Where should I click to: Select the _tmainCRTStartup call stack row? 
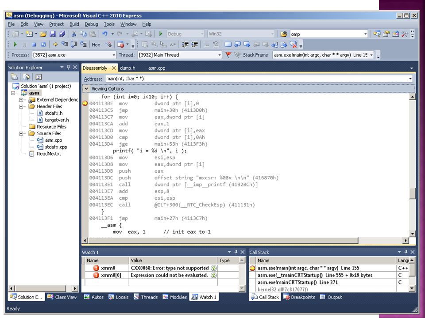pyautogui.click(x=326, y=275)
